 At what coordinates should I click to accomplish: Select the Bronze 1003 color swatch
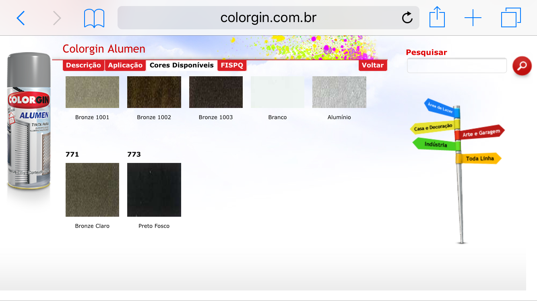[216, 92]
